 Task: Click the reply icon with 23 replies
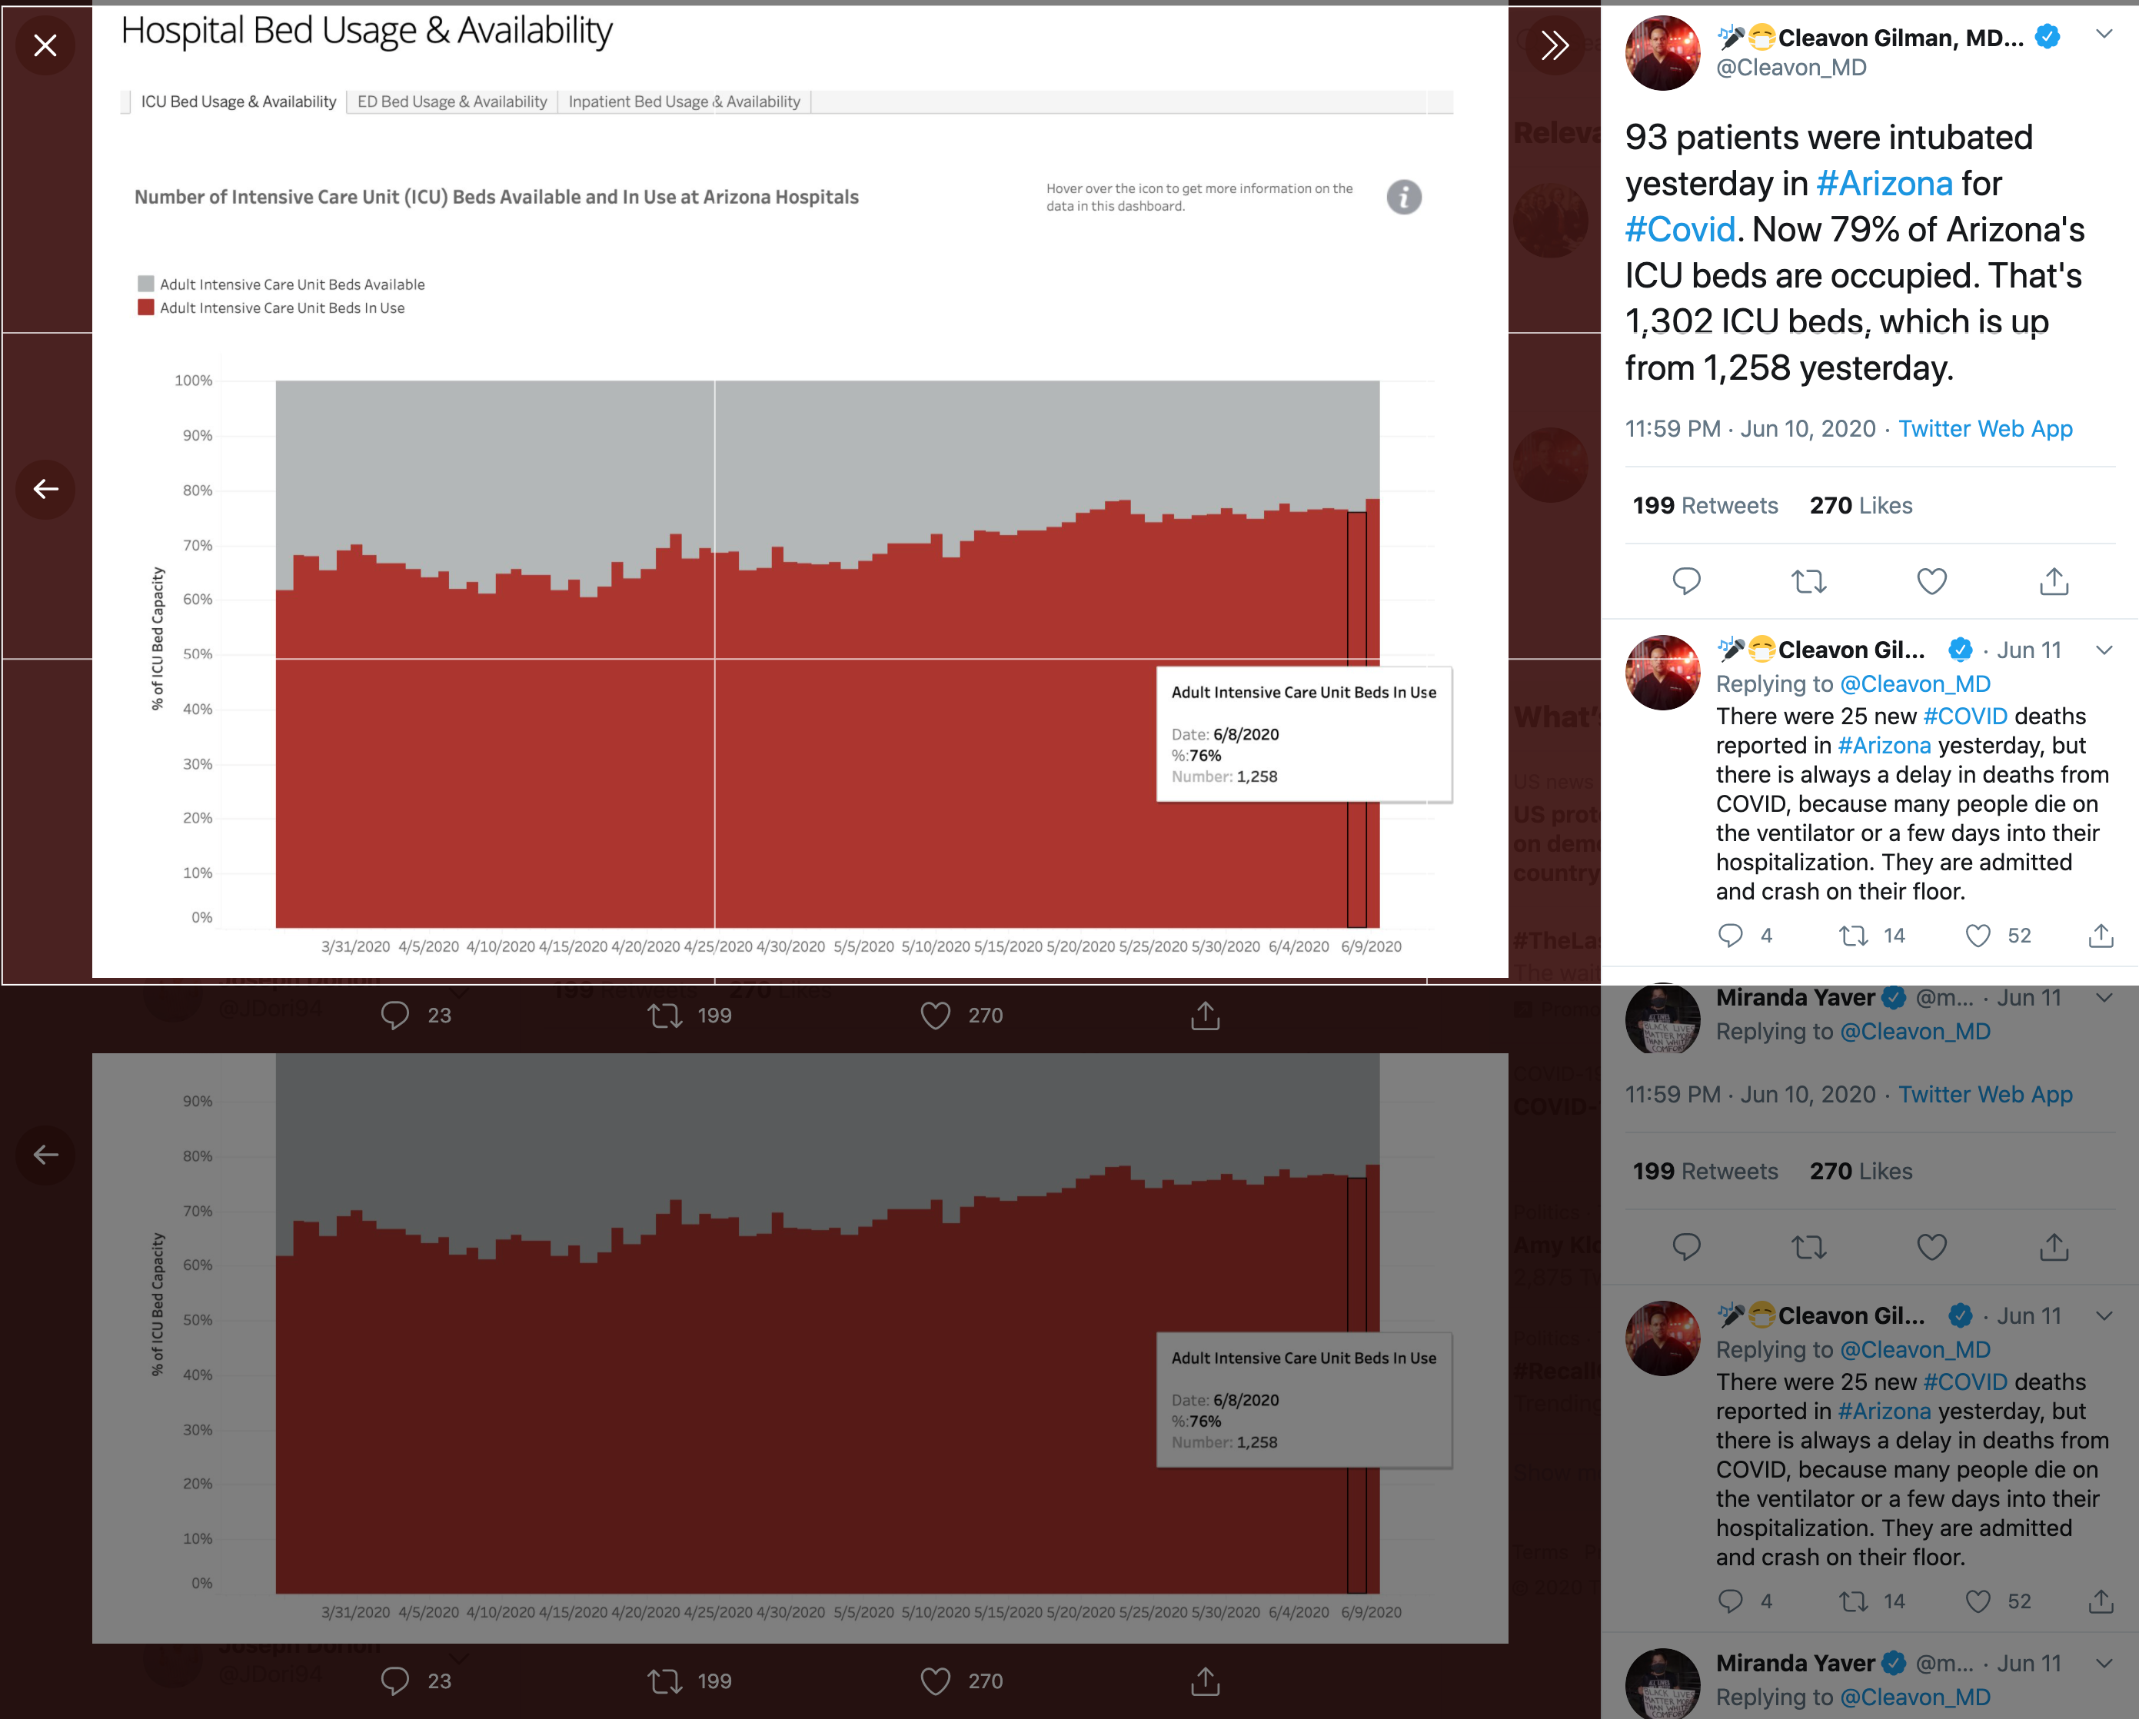(395, 1015)
